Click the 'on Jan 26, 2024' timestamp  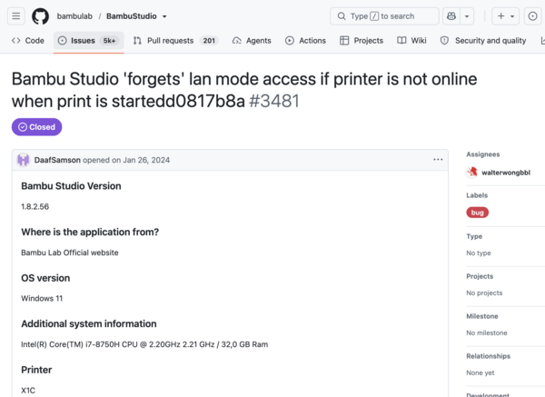coord(141,160)
